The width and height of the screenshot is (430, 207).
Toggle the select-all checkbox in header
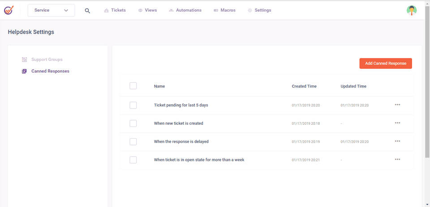pos(133,86)
